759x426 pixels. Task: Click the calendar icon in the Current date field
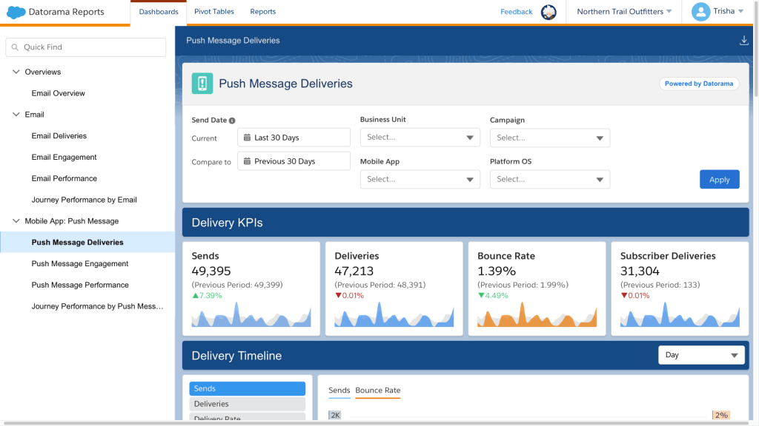pyautogui.click(x=246, y=138)
